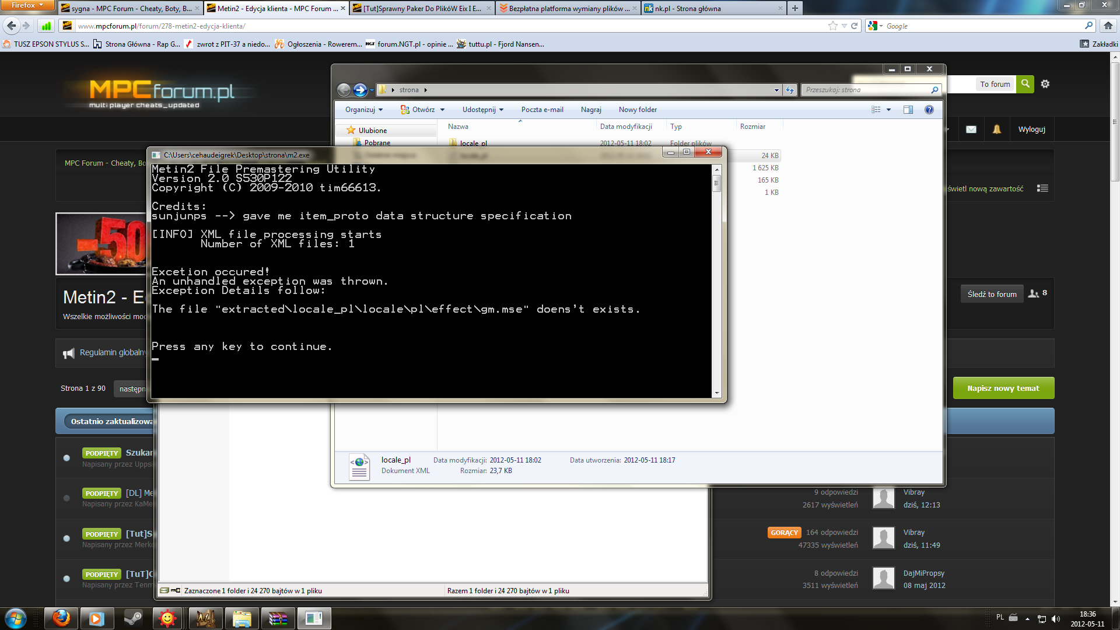
Task: Click Śledź to forum button
Action: coord(992,294)
